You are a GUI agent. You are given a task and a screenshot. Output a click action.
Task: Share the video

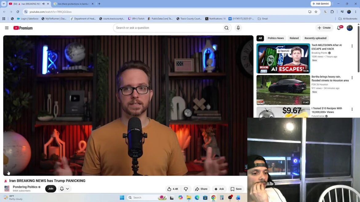pyautogui.click(x=201, y=189)
